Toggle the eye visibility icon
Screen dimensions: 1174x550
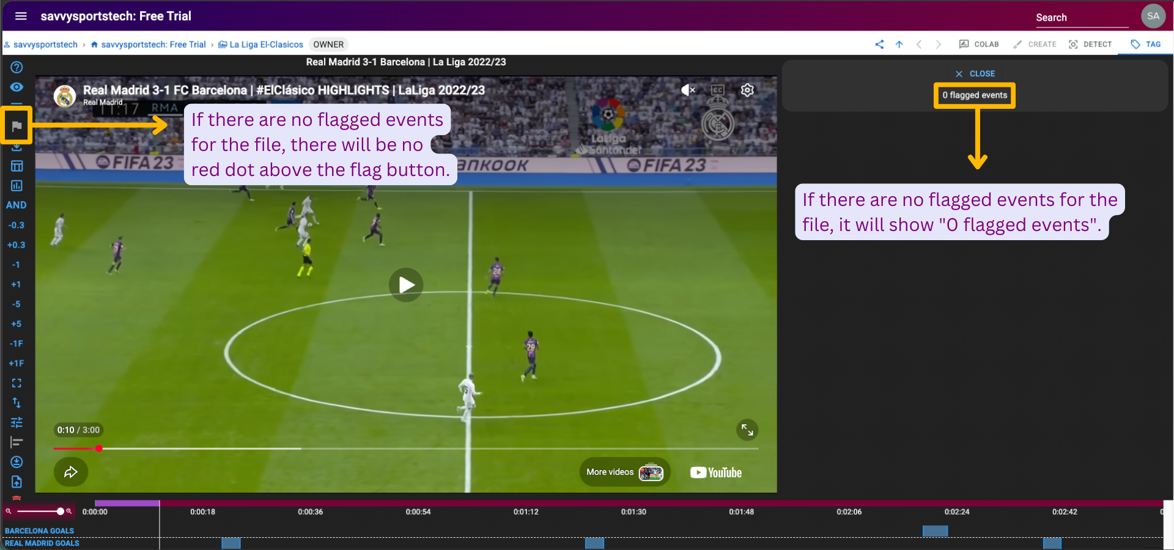tap(17, 87)
